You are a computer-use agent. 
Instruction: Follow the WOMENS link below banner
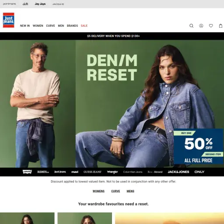[x=98, y=191]
